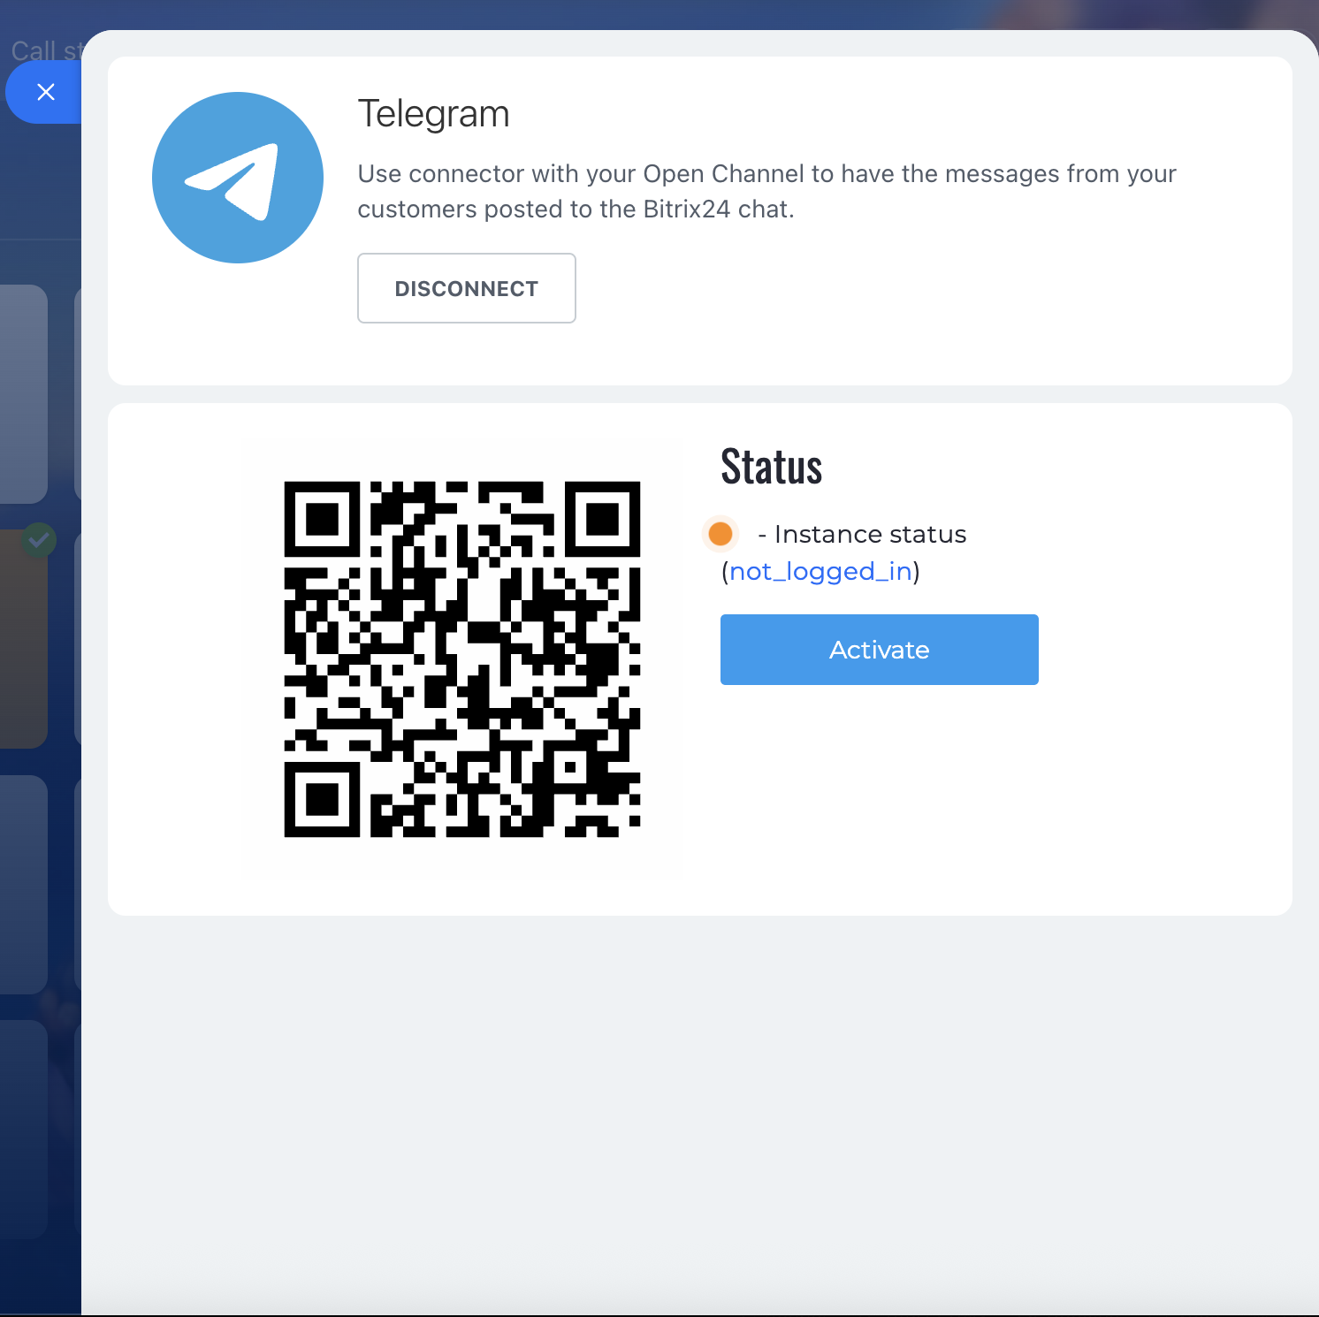Close the Telegram connector side panel
This screenshot has width=1319, height=1317.
pos(45,92)
